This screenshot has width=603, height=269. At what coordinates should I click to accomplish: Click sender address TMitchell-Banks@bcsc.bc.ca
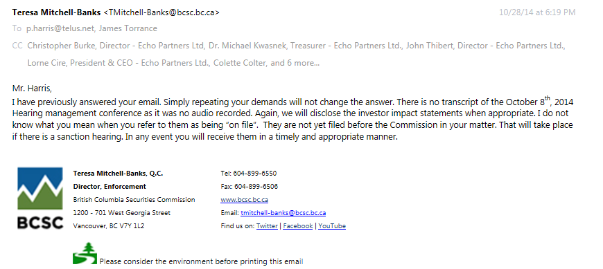coord(161,12)
